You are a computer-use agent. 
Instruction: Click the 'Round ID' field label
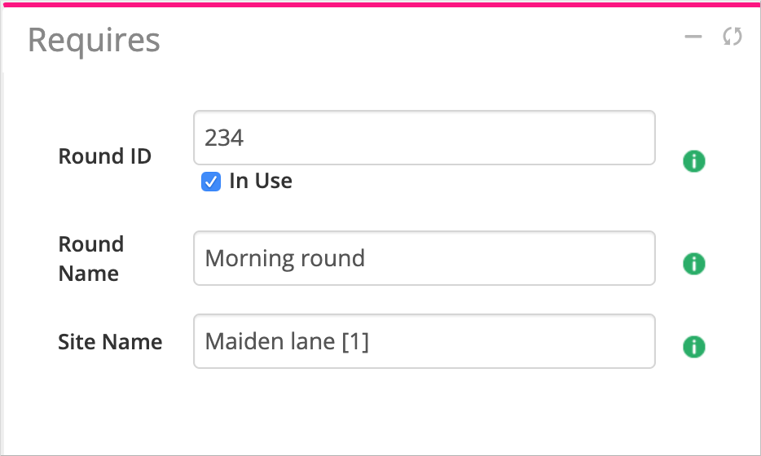point(104,156)
